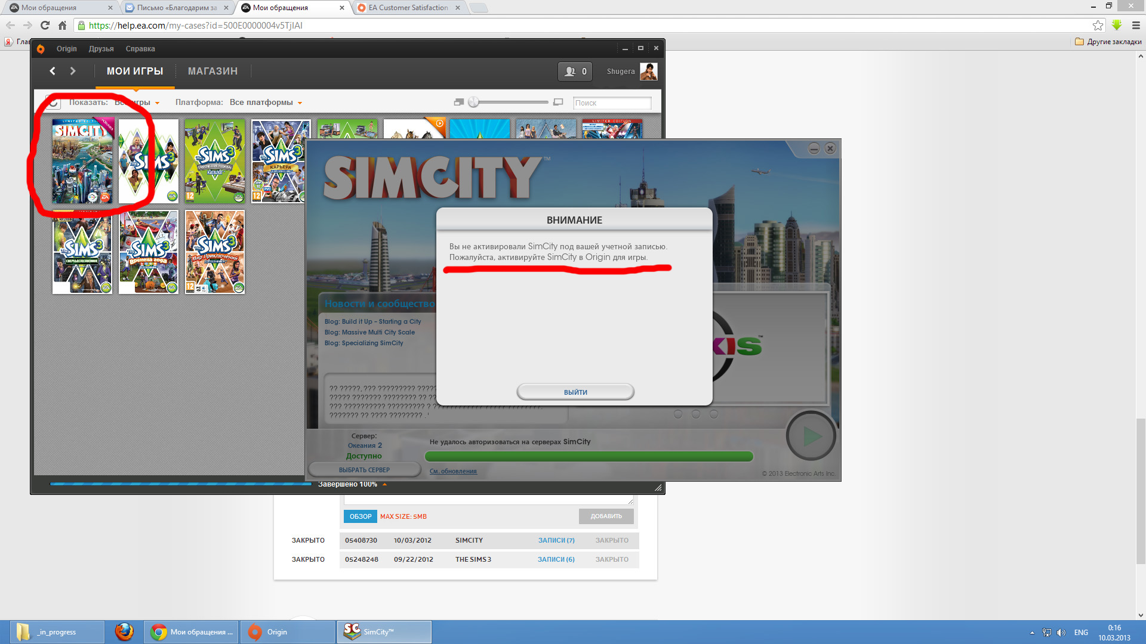The image size is (1146, 644).
Task: Switch to the Письмо «Благодарим за browser tab
Action: [x=177, y=8]
